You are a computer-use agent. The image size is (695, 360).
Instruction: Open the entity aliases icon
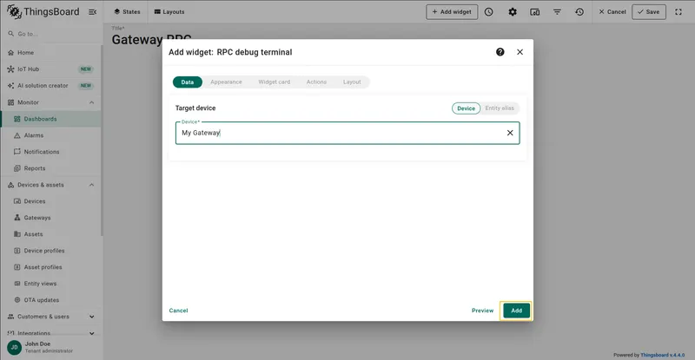pos(535,12)
